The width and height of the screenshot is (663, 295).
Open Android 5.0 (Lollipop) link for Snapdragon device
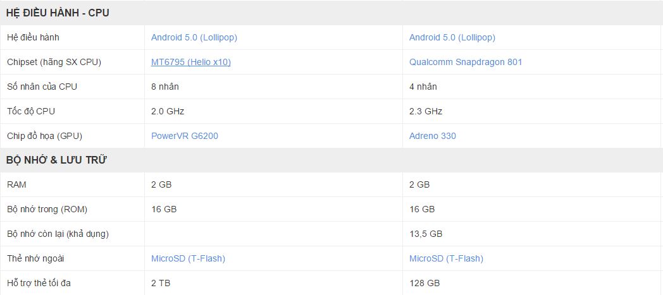point(452,37)
